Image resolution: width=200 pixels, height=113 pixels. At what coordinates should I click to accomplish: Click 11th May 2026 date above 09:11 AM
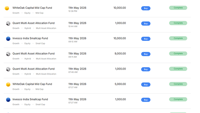click(x=77, y=54)
